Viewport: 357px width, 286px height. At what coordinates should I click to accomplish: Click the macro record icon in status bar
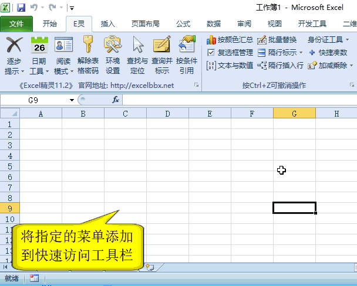tap(35, 278)
